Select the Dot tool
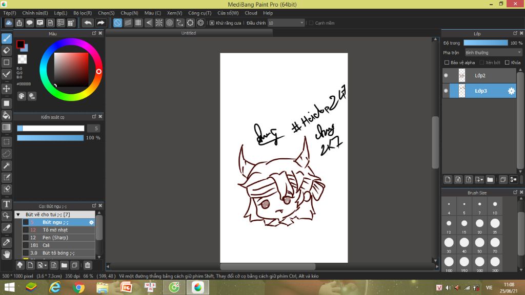The width and height of the screenshot is (525, 295). [x=6, y=74]
